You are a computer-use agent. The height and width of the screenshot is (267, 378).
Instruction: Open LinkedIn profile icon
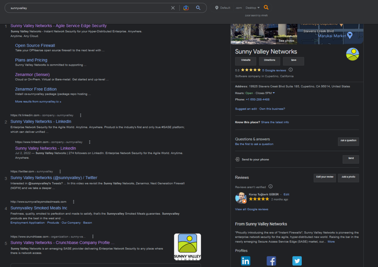point(246,261)
